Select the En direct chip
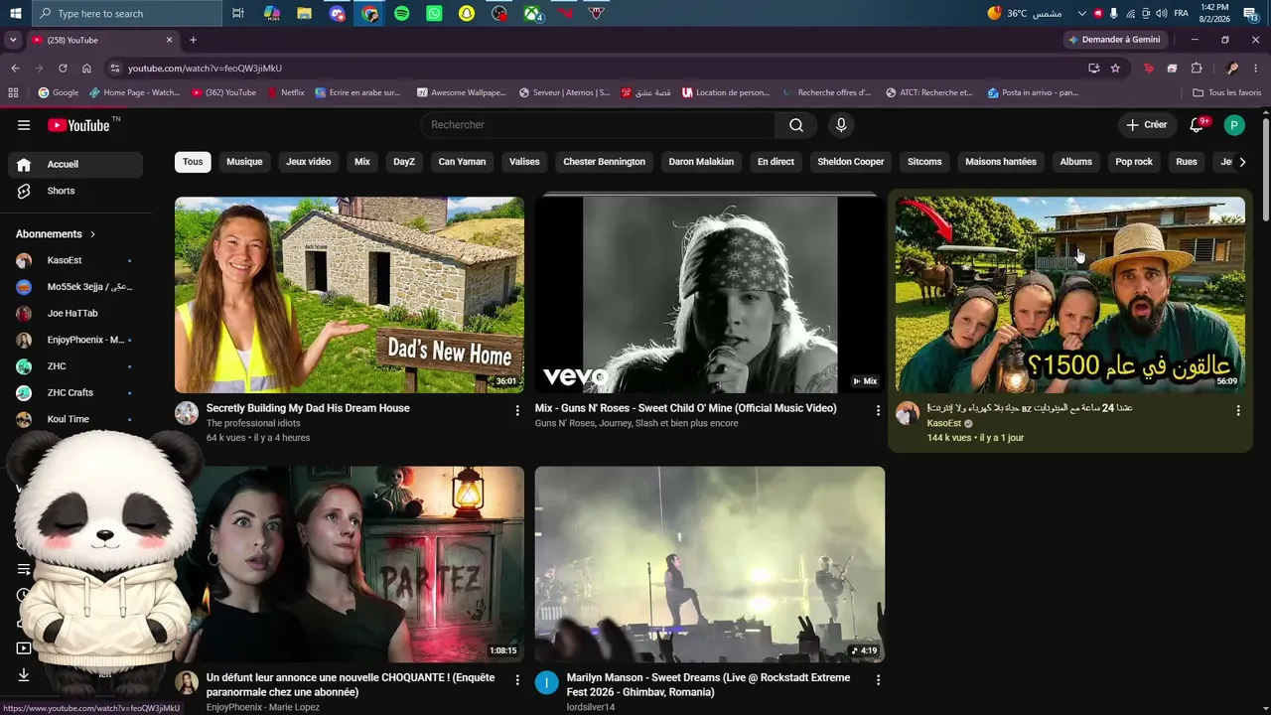The width and height of the screenshot is (1271, 715). click(776, 162)
